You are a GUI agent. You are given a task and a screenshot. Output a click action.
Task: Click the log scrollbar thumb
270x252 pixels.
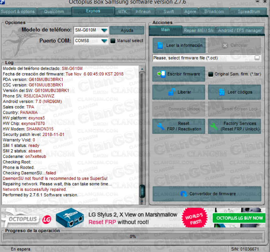click(x=142, y=191)
